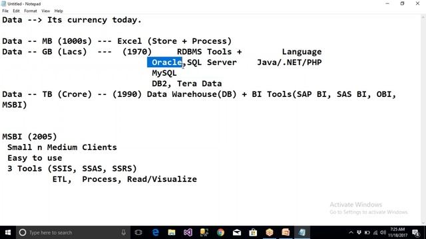426x239 pixels.
Task: Click the text 'Its currency today.'
Action: (95, 20)
